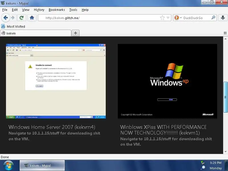The height and width of the screenshot is (171, 228).
Task: Open the Windows Start orb
Action: coord(9,166)
